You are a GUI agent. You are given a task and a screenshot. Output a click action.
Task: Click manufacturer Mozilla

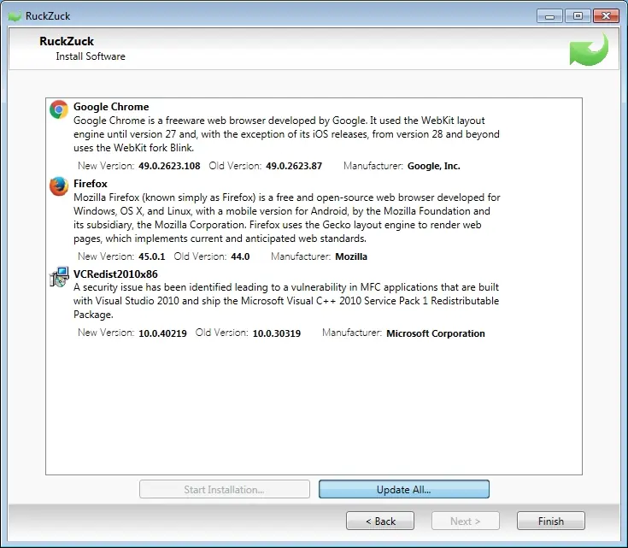point(351,256)
